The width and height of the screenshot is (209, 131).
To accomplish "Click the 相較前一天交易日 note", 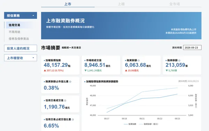I will point(71,48).
